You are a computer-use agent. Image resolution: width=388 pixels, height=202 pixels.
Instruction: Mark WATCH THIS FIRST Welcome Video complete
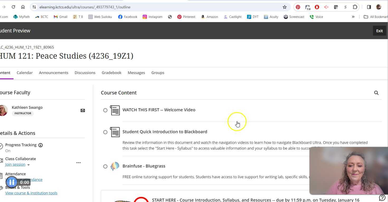point(105,110)
